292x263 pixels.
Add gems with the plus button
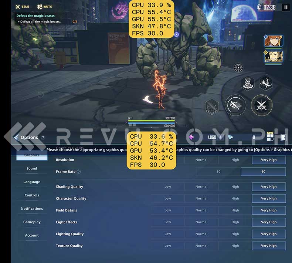coord(221,137)
